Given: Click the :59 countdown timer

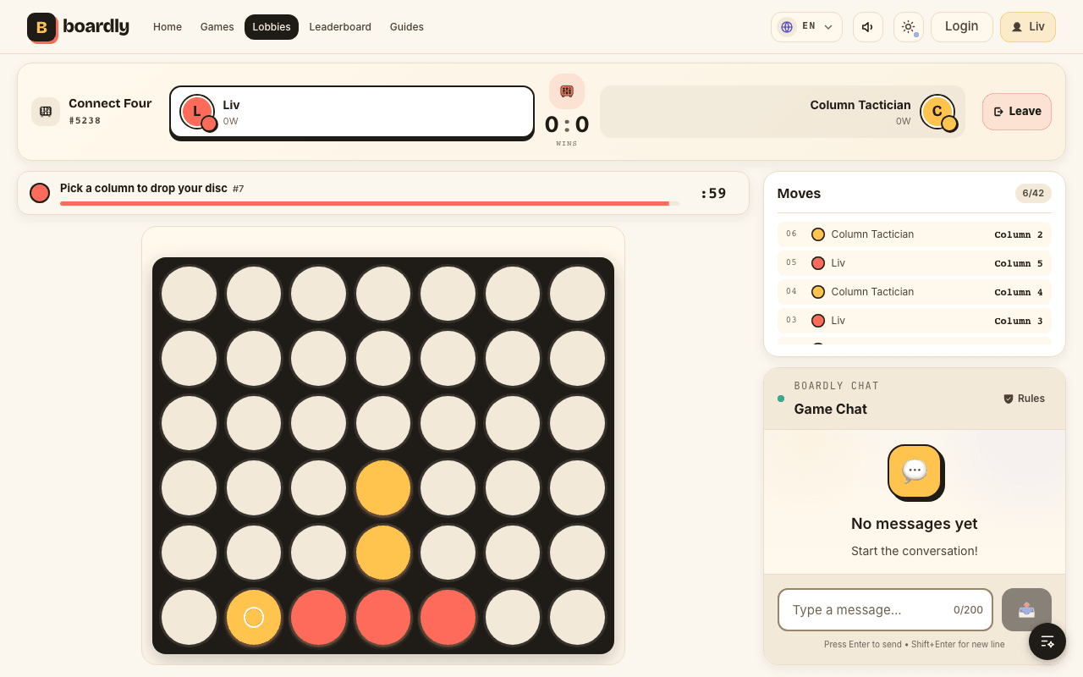Looking at the screenshot, I should click(713, 193).
